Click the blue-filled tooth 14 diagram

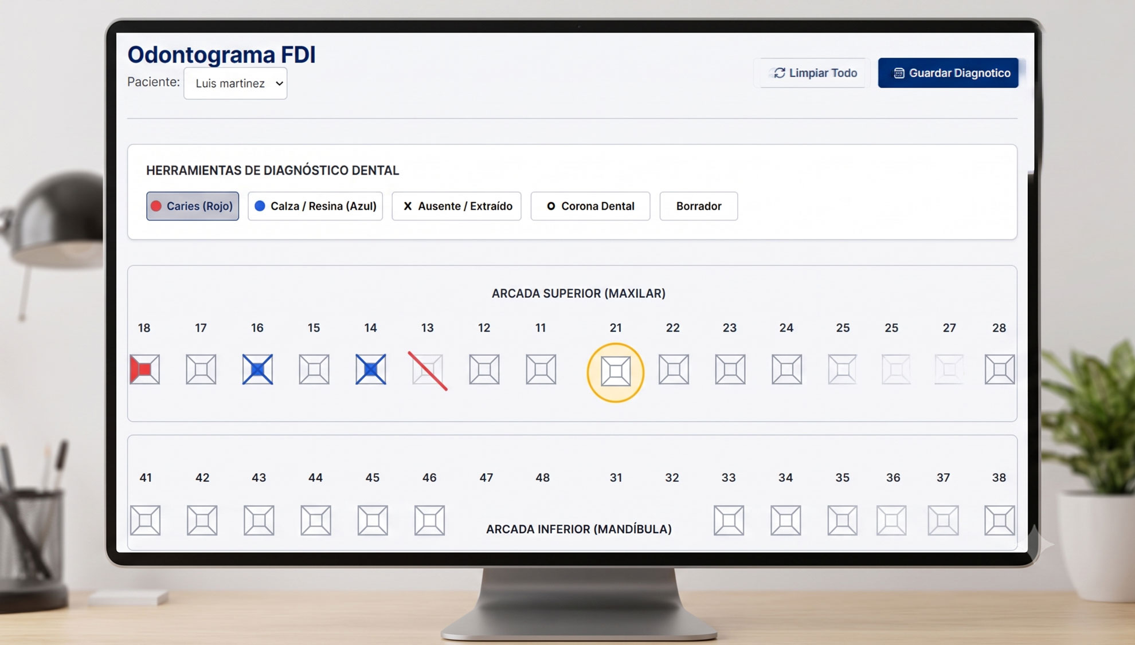(371, 369)
